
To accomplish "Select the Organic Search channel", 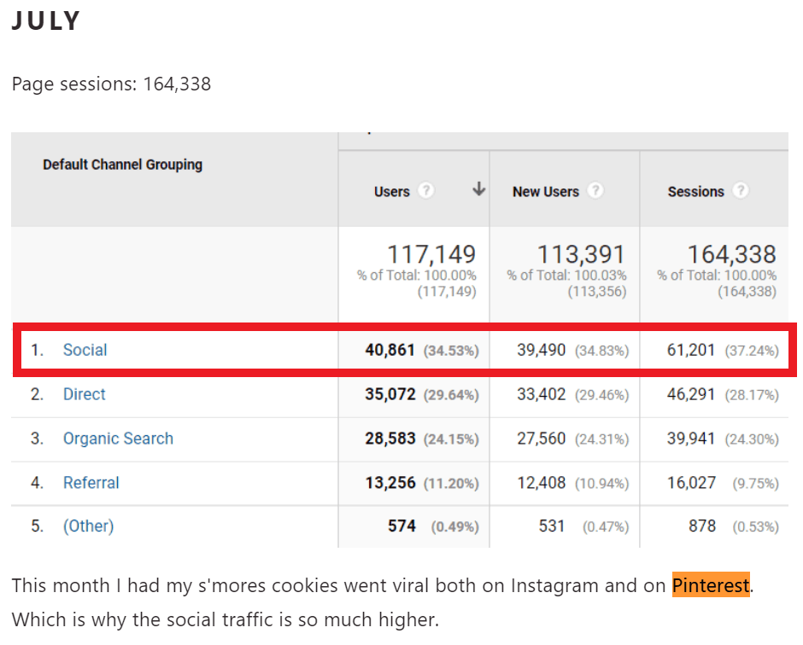I will pyautogui.click(x=118, y=439).
